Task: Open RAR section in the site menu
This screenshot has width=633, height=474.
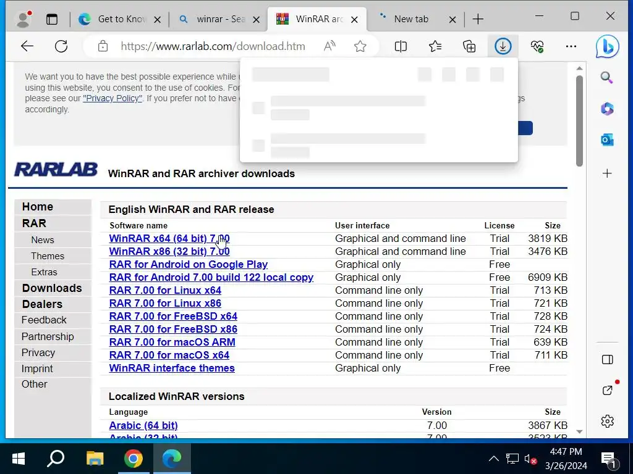Action: pos(35,223)
